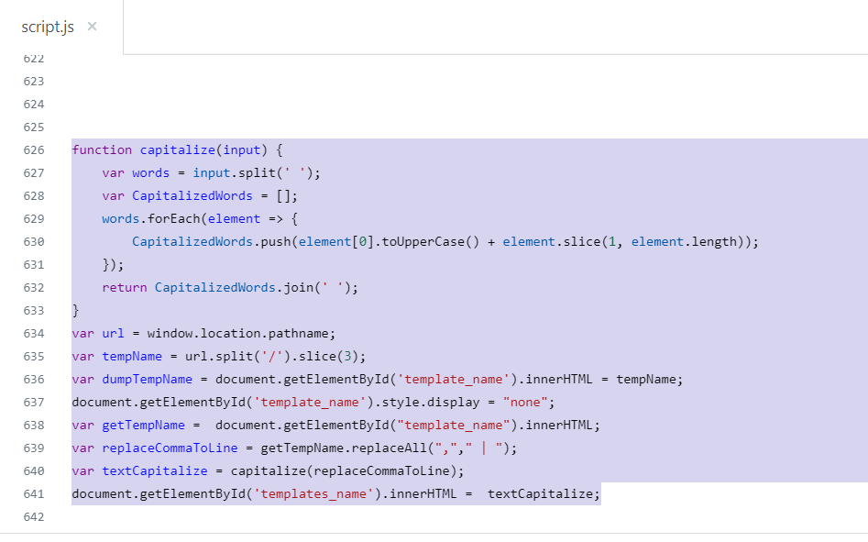Click the "none" string on line 637
868x542 pixels.
pos(528,402)
